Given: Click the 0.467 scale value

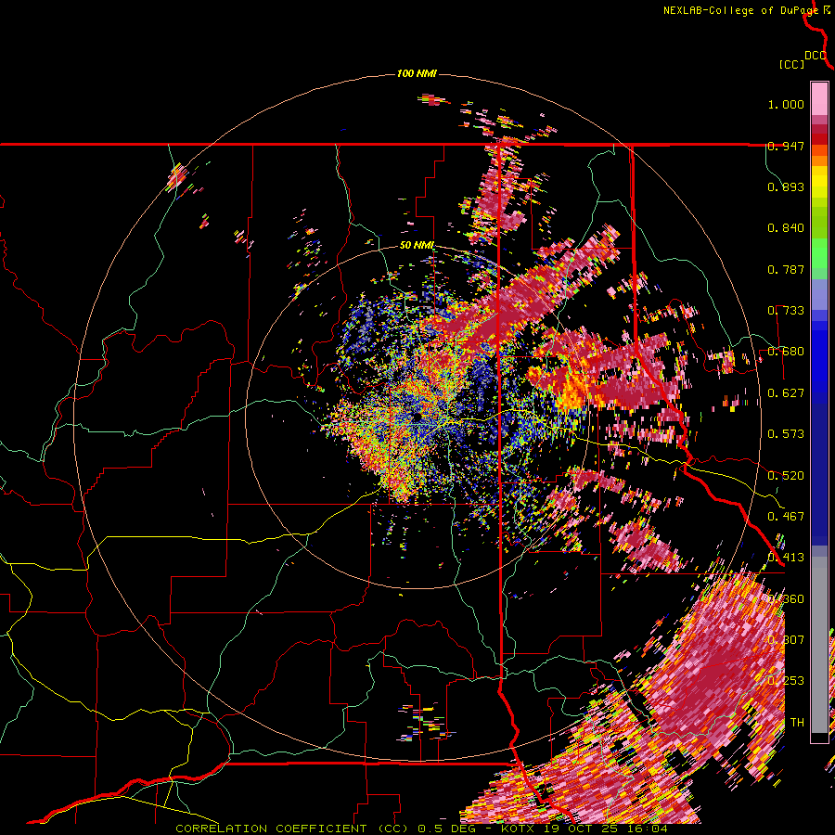Looking at the screenshot, I should coord(786,516).
